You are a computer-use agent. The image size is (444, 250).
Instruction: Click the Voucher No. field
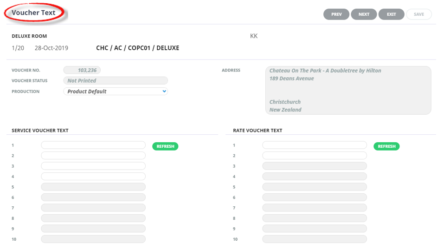[x=82, y=70]
